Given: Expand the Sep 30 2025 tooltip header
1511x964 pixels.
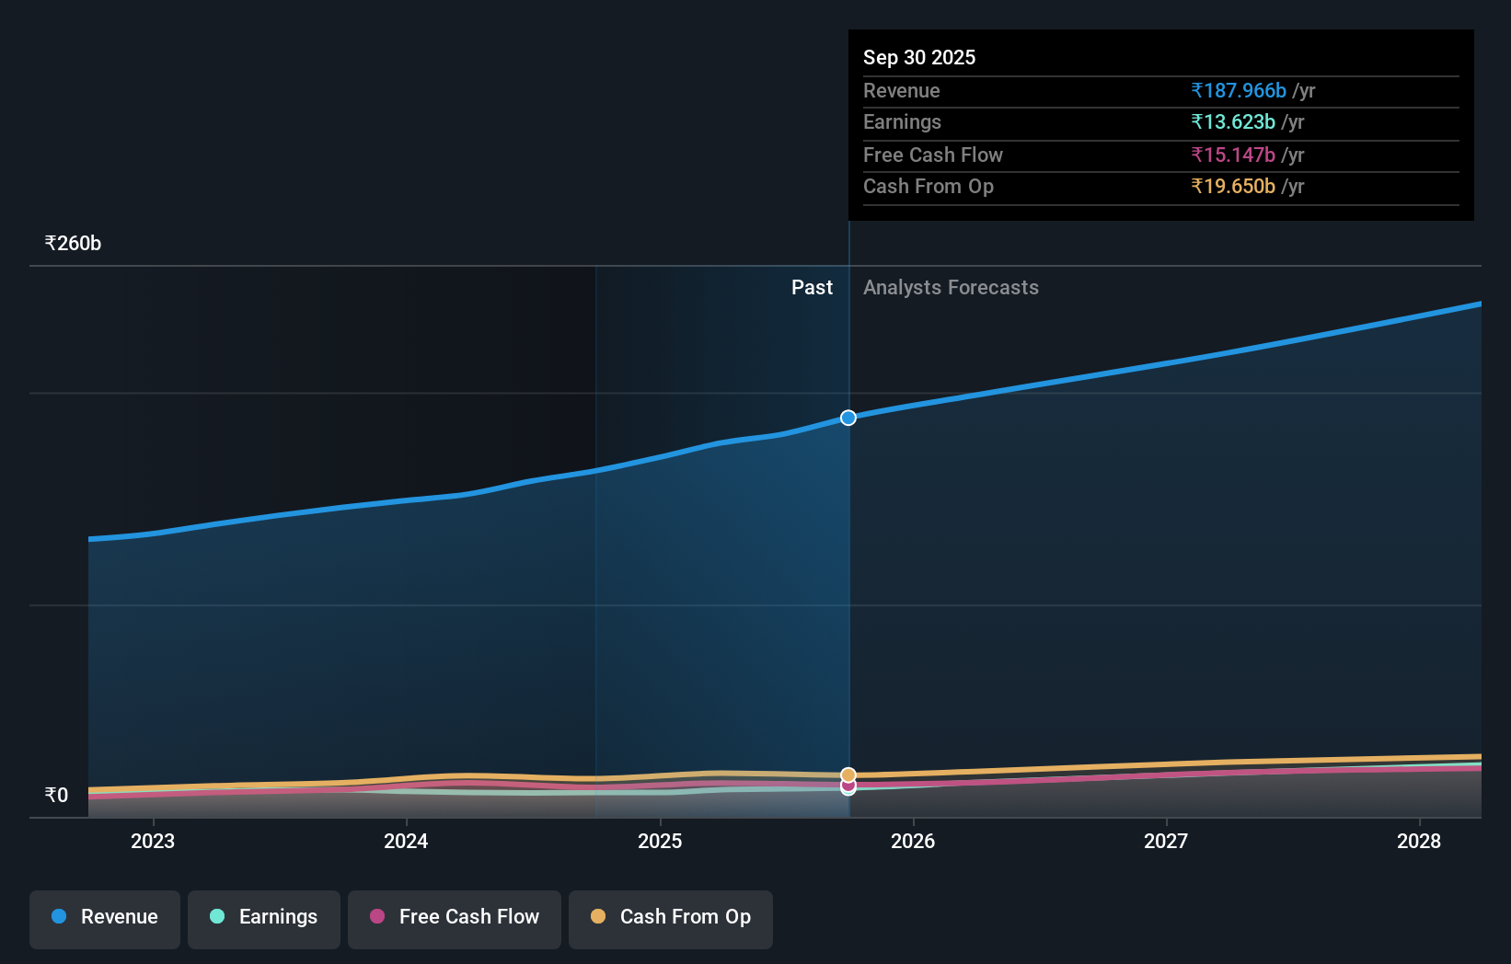Looking at the screenshot, I should (x=919, y=57).
